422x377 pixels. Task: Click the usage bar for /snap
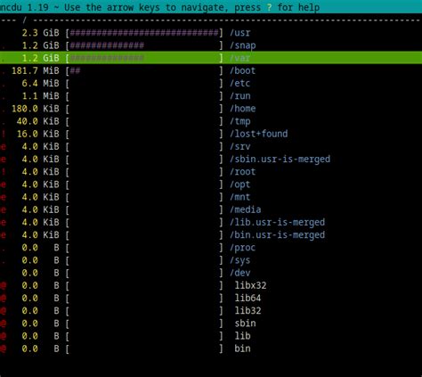pos(144,45)
